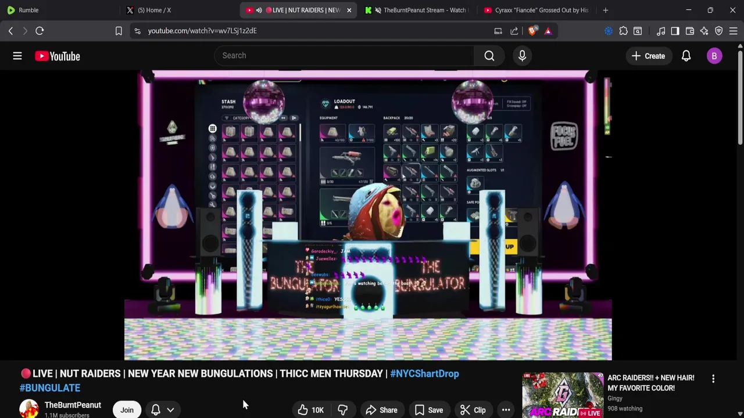Open the Extensions puzzle piece menu
Image resolution: width=744 pixels, height=418 pixels.
click(623, 31)
